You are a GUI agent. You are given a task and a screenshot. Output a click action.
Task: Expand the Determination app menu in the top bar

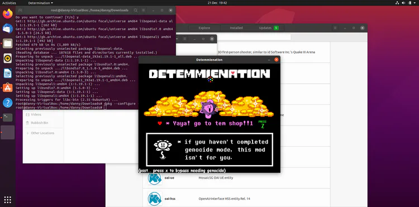(x=40, y=3)
